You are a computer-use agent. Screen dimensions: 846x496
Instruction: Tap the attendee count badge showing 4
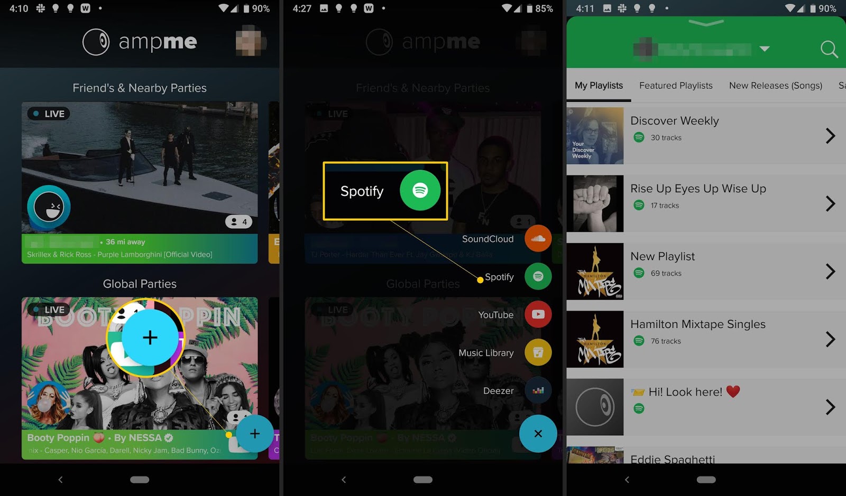(x=239, y=222)
